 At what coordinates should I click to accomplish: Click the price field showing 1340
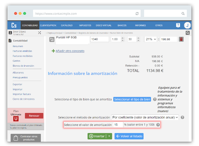pyautogui.click(x=99, y=39)
